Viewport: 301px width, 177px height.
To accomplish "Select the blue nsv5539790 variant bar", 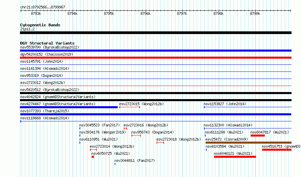I will click(x=156, y=51).
